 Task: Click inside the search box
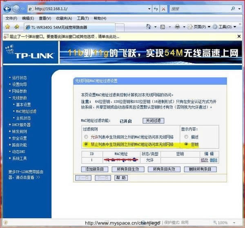tap(199, 9)
